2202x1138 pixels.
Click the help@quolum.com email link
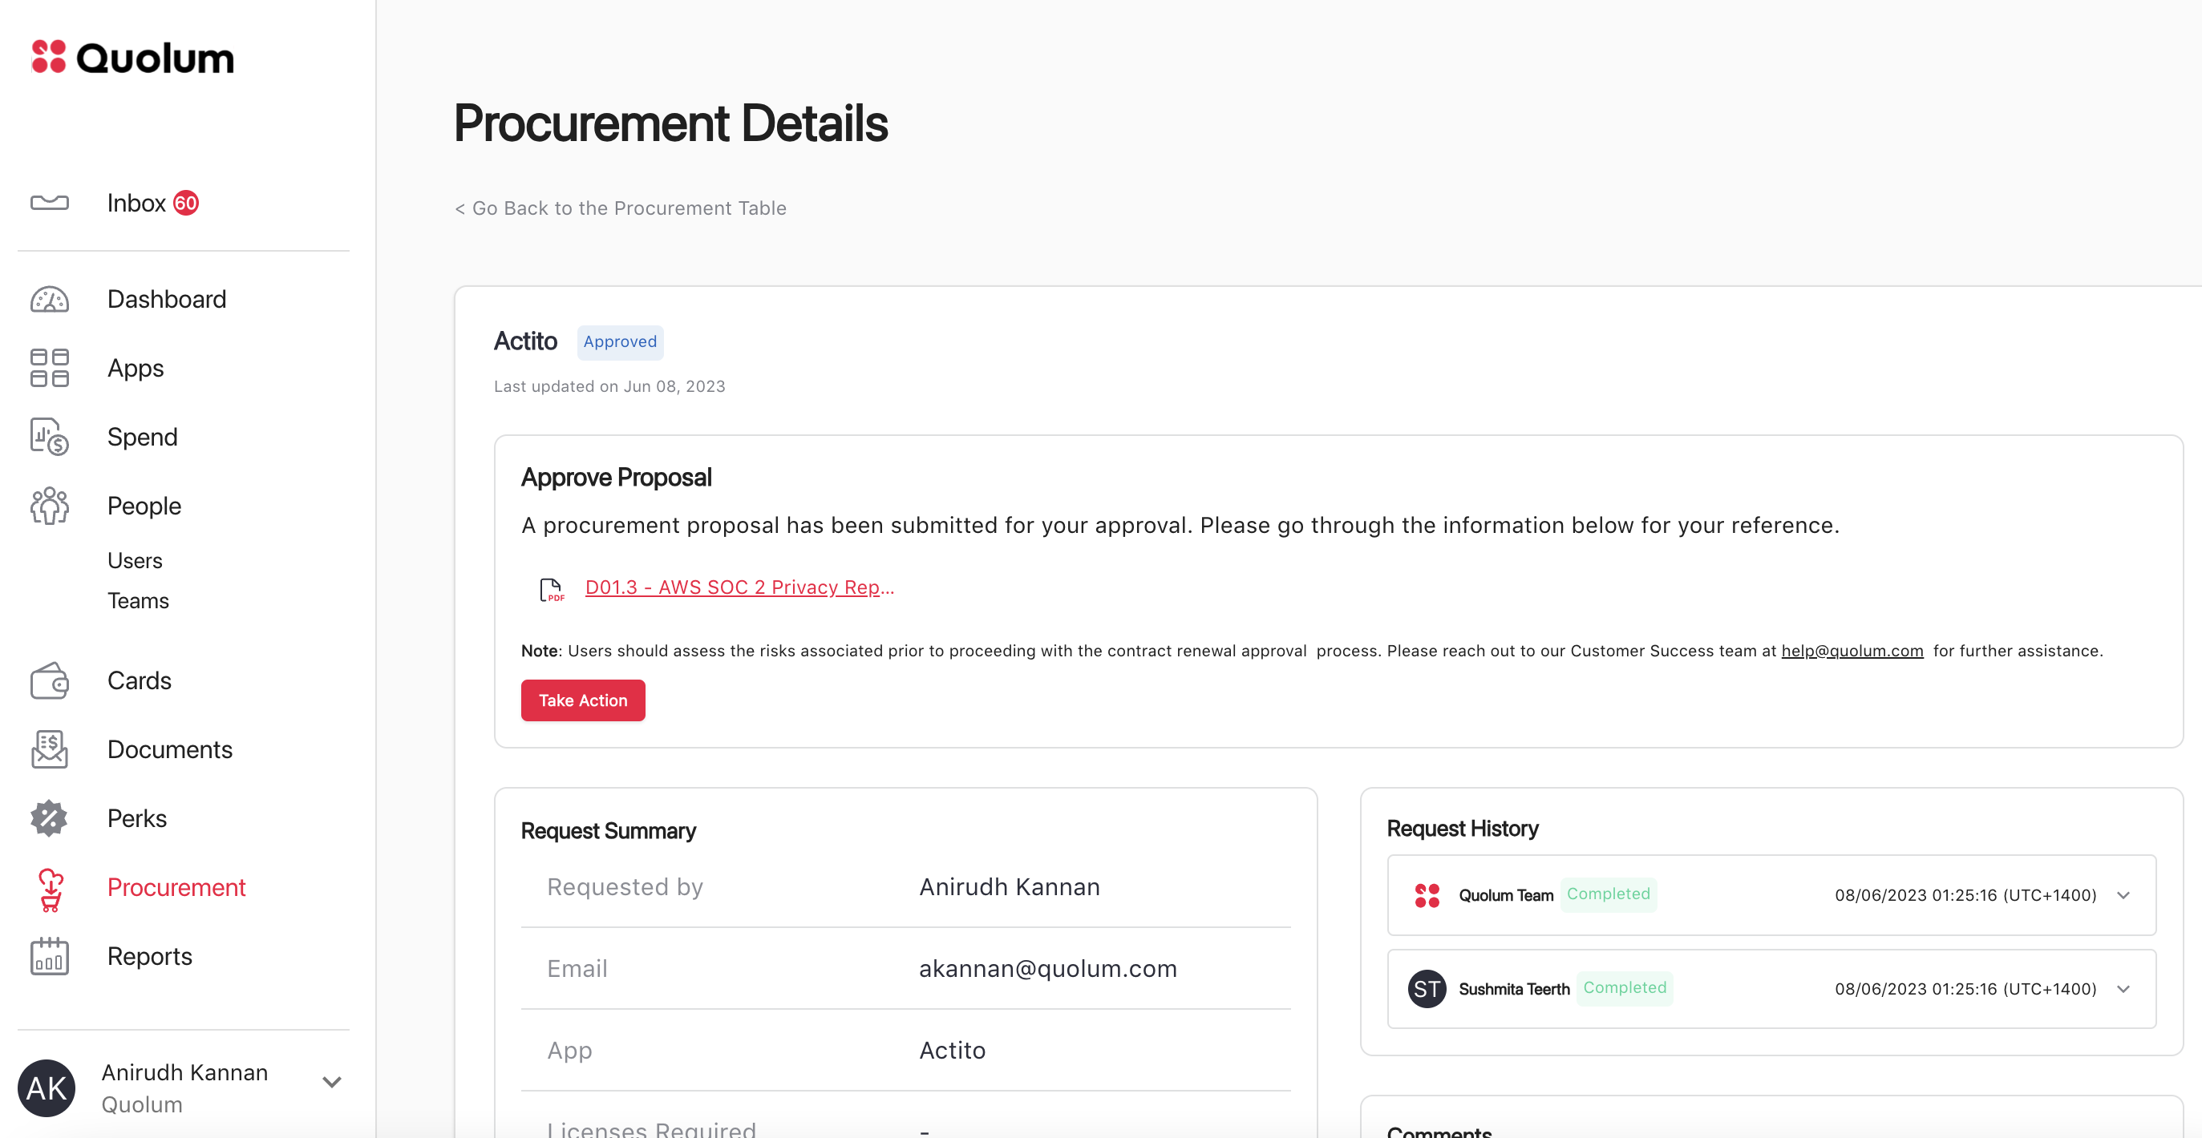click(1852, 651)
